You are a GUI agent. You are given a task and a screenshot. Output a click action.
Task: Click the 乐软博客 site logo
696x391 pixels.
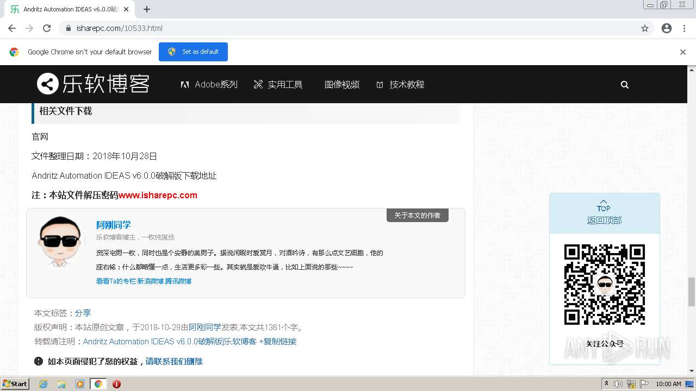[93, 84]
